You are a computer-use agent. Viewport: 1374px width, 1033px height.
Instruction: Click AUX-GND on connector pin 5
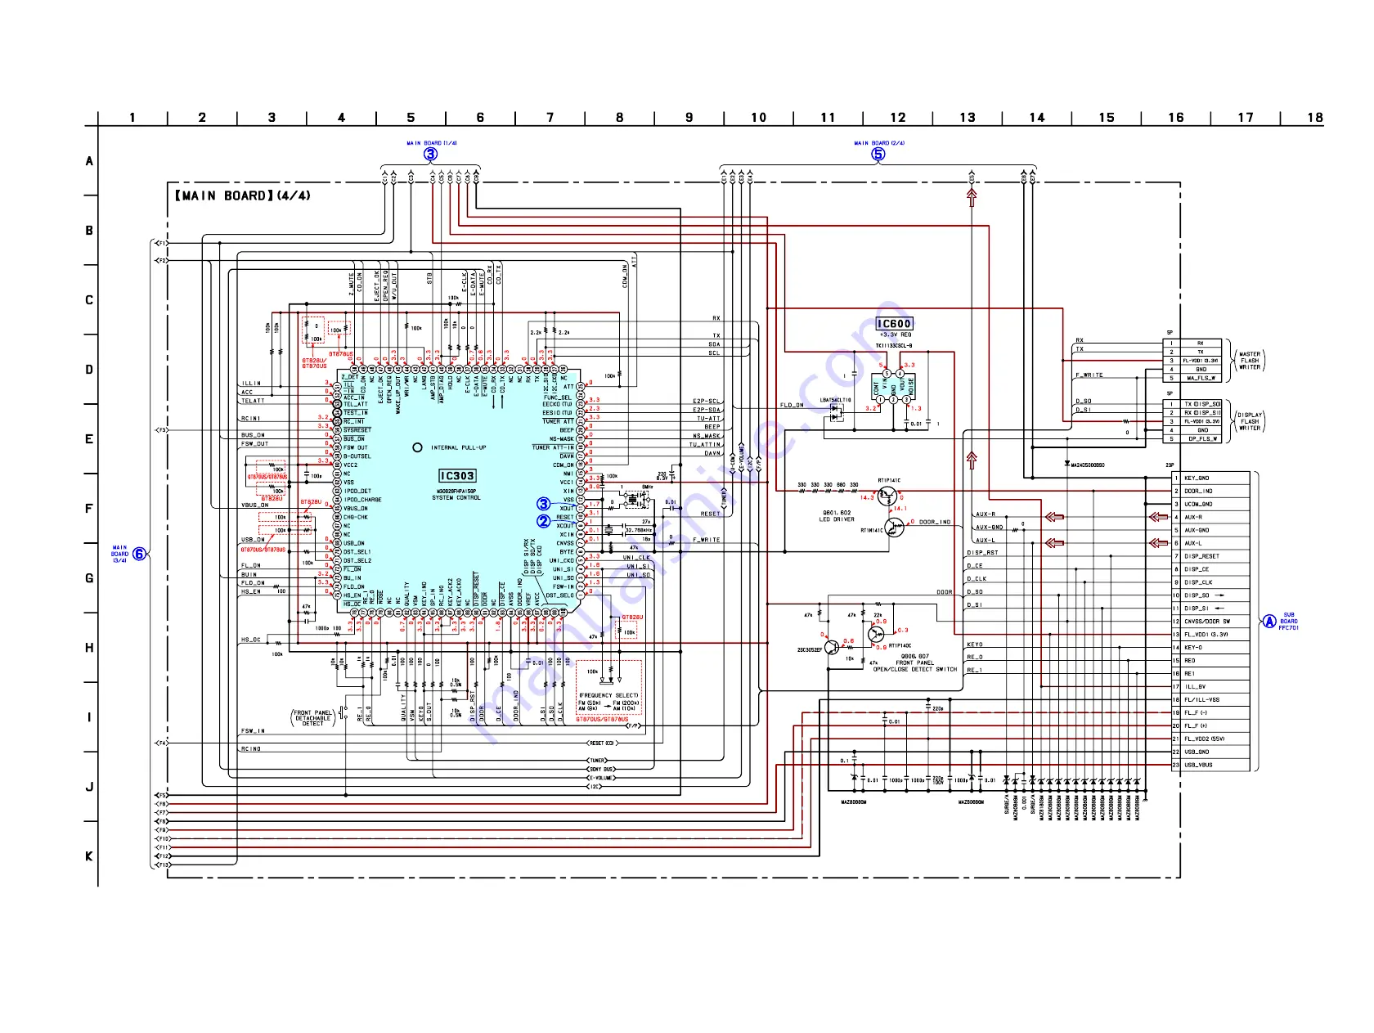[1197, 530]
